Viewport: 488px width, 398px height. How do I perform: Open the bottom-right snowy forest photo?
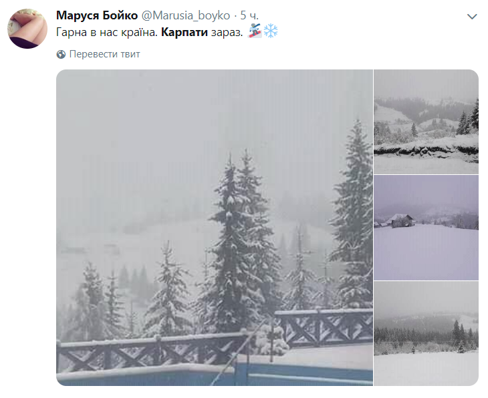pos(426,334)
